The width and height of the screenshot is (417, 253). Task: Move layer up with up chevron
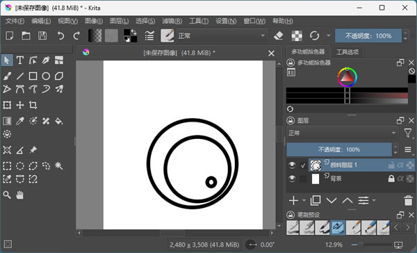[x=347, y=201]
